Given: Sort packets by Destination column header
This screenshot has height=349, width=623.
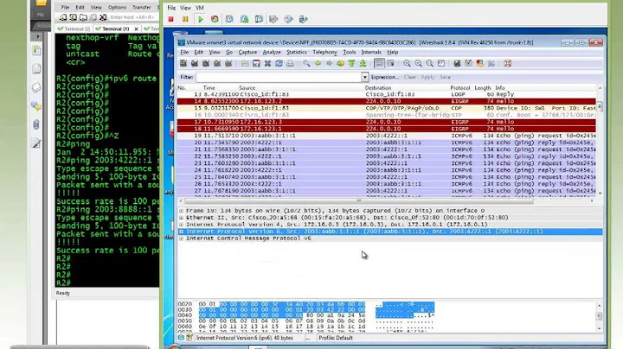Looking at the screenshot, I should coord(378,87).
